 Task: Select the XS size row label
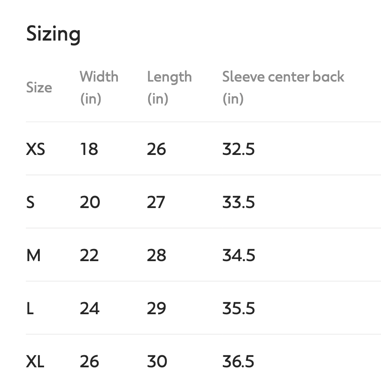36,149
